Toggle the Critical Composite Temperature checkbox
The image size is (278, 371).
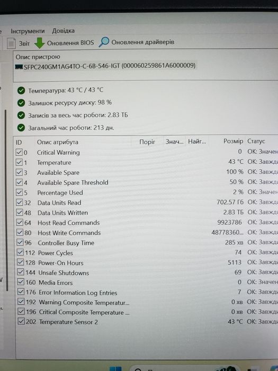(21, 312)
